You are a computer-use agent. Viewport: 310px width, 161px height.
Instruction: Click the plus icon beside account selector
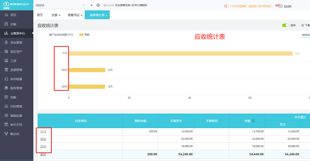[x=91, y=5]
